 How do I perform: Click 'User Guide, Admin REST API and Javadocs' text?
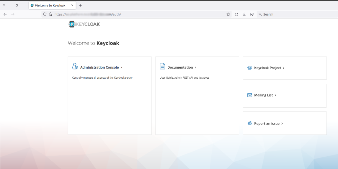[184, 78]
